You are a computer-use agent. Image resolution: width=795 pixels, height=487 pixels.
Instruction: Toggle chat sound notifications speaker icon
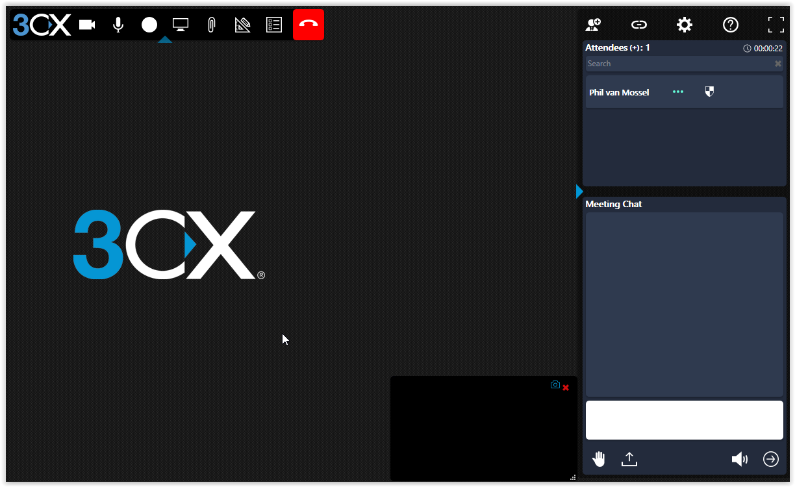(x=740, y=459)
